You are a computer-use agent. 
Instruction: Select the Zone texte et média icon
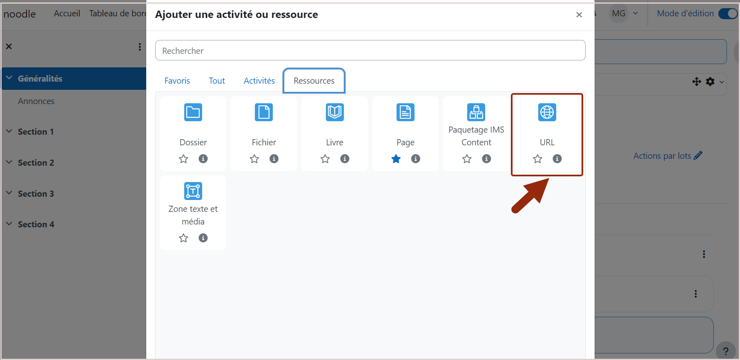(x=193, y=191)
